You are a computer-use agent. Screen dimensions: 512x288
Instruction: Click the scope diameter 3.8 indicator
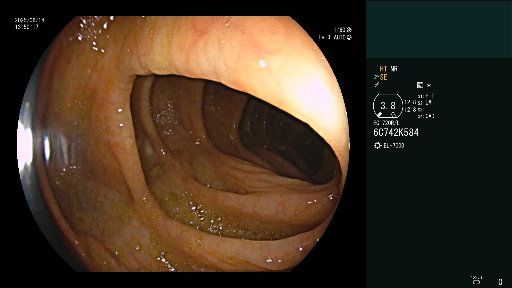click(x=388, y=106)
